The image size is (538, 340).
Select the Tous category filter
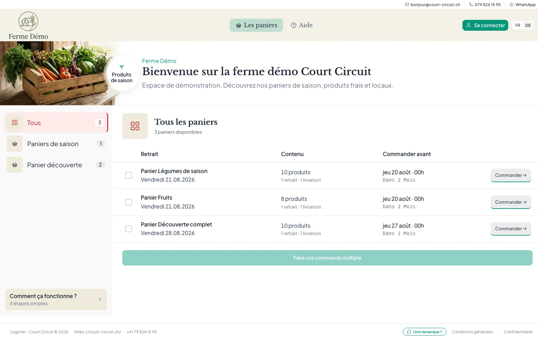[56, 123]
